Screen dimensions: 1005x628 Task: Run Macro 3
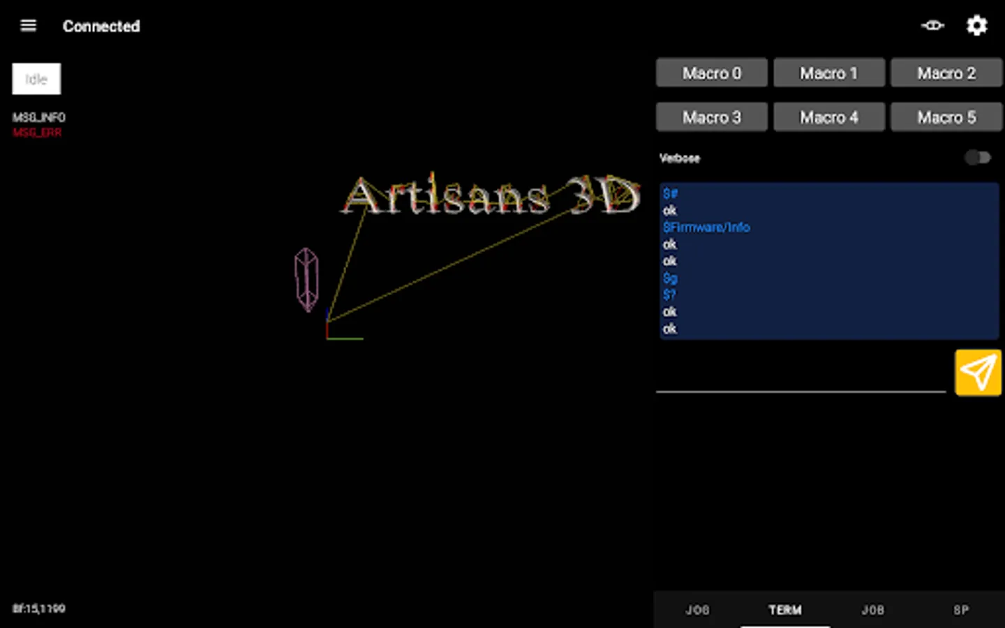[x=711, y=117]
